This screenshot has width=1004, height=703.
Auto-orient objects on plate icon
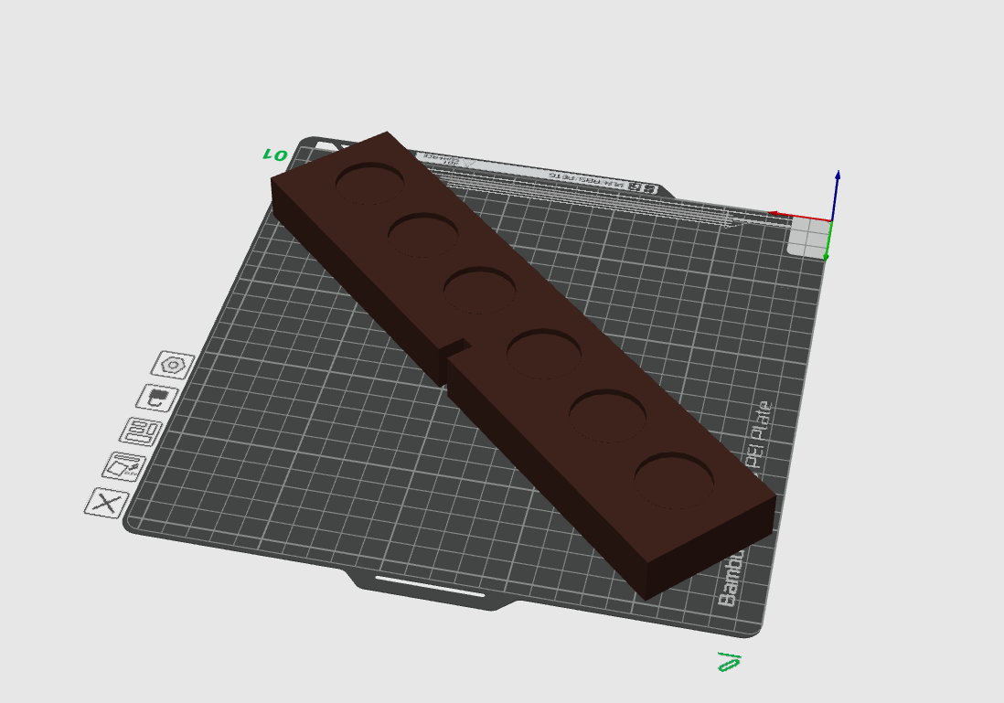(124, 467)
